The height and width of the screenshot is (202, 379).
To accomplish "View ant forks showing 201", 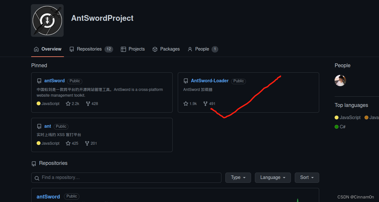I will (x=91, y=143).
